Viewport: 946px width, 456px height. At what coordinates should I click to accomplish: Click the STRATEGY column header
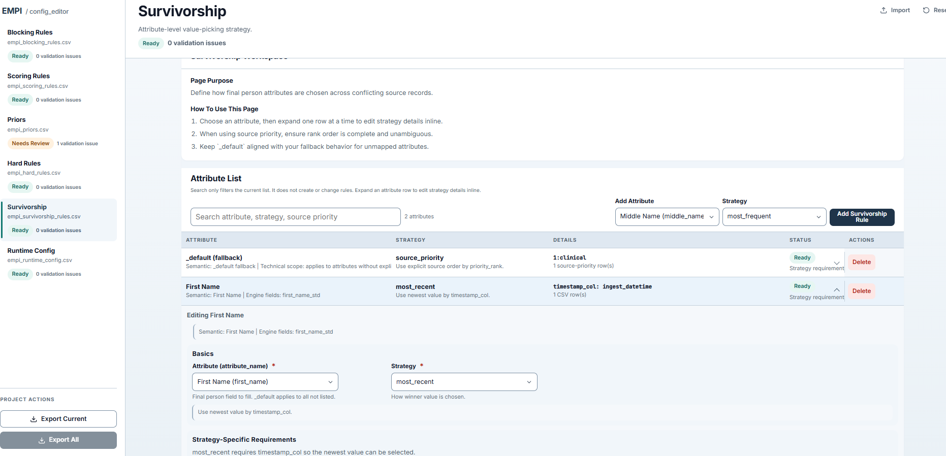tap(411, 240)
